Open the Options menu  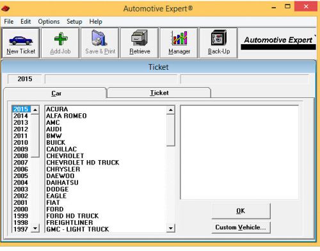[x=49, y=22]
